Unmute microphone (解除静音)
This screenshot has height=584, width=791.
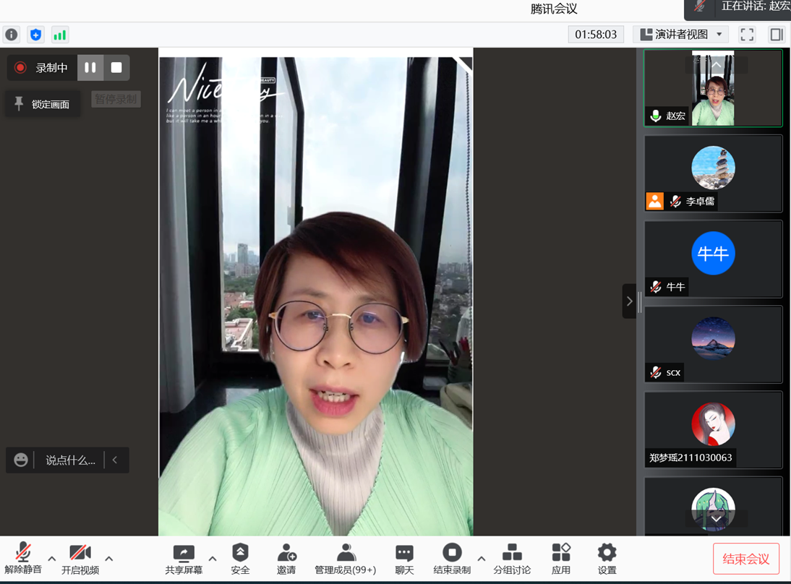pyautogui.click(x=23, y=559)
